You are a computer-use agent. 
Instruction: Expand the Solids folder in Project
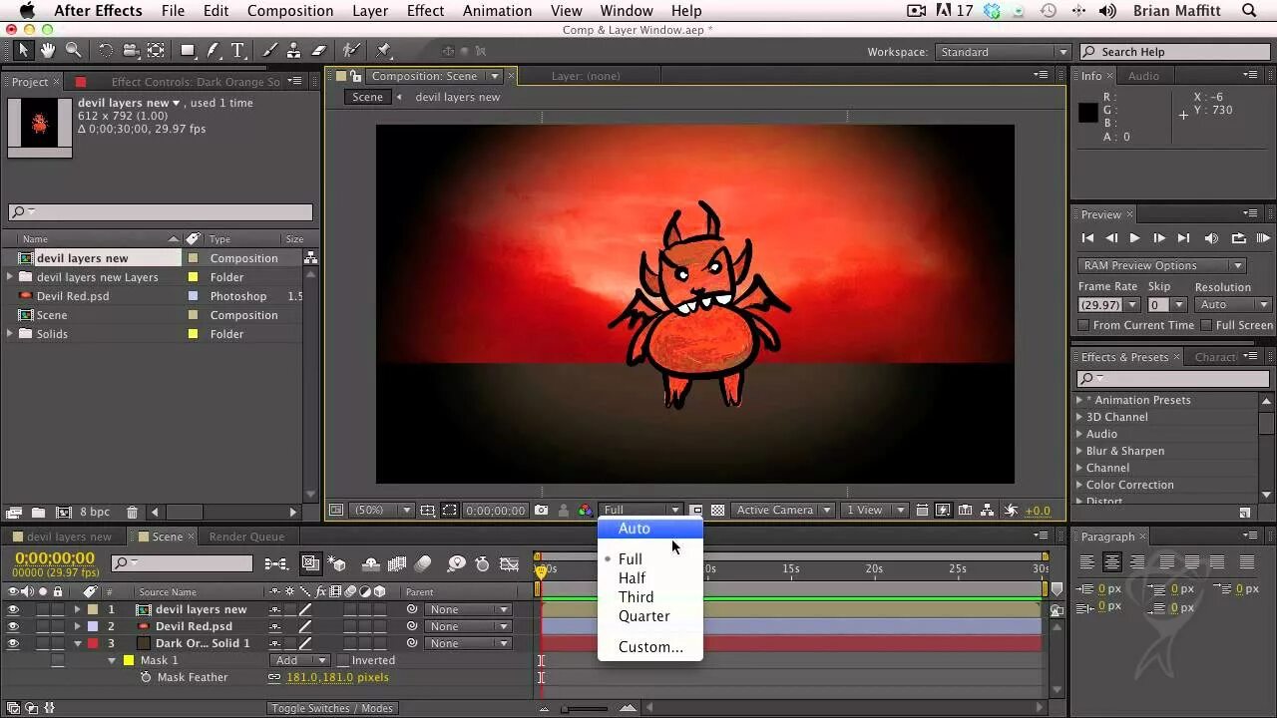(10, 334)
